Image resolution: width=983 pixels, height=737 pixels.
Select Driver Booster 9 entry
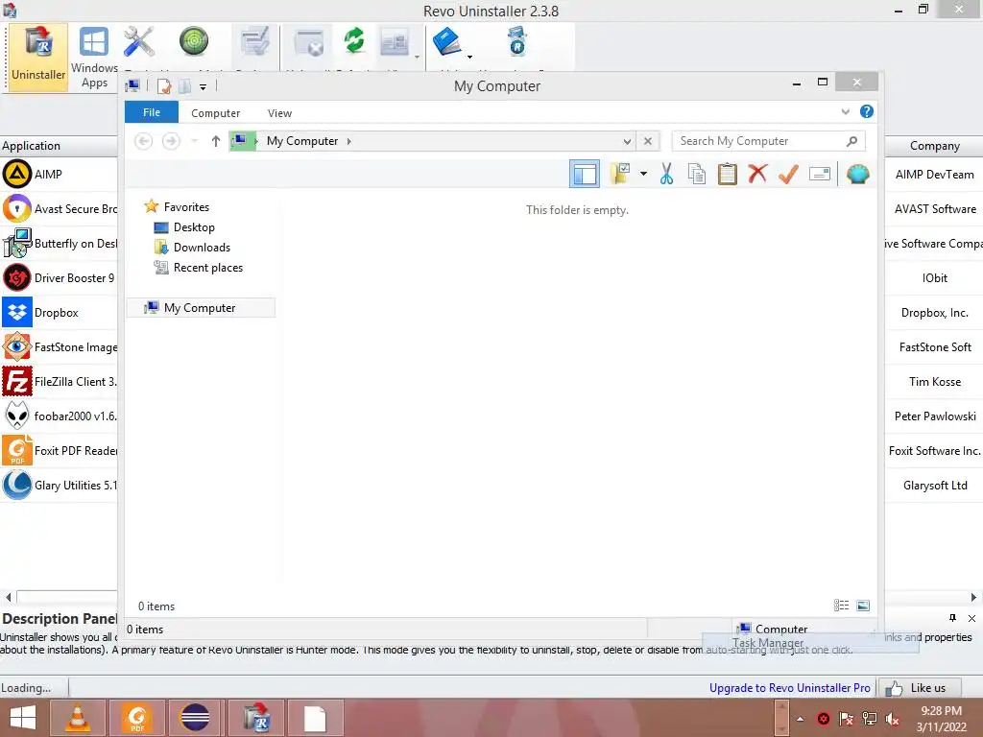tap(59, 277)
